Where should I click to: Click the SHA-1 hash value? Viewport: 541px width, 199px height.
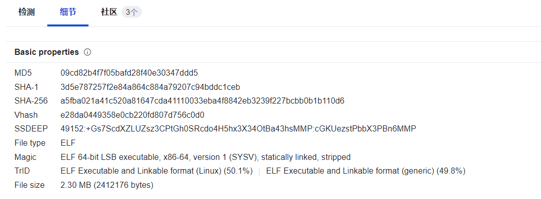point(150,87)
